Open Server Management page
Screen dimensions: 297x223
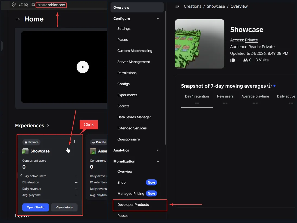point(133,62)
